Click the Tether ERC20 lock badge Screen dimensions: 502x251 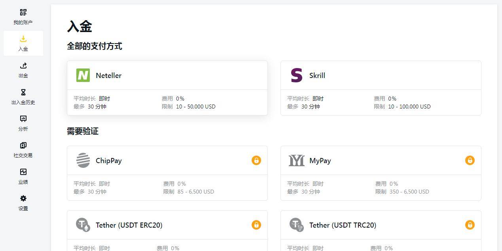click(x=256, y=225)
